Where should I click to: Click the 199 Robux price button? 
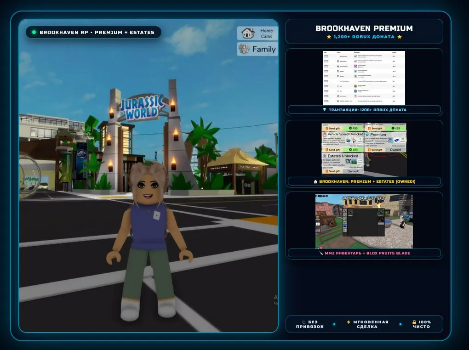tap(353, 149)
